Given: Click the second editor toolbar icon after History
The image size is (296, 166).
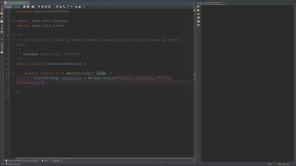Looking at the screenshot, I should point(28,7).
